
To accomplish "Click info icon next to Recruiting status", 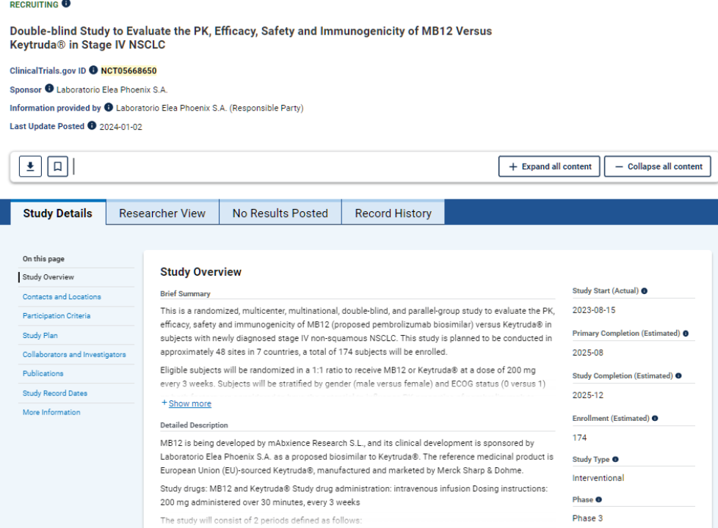I will (67, 4).
